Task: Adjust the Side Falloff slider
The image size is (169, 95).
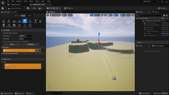Action: (x=26, y=39)
